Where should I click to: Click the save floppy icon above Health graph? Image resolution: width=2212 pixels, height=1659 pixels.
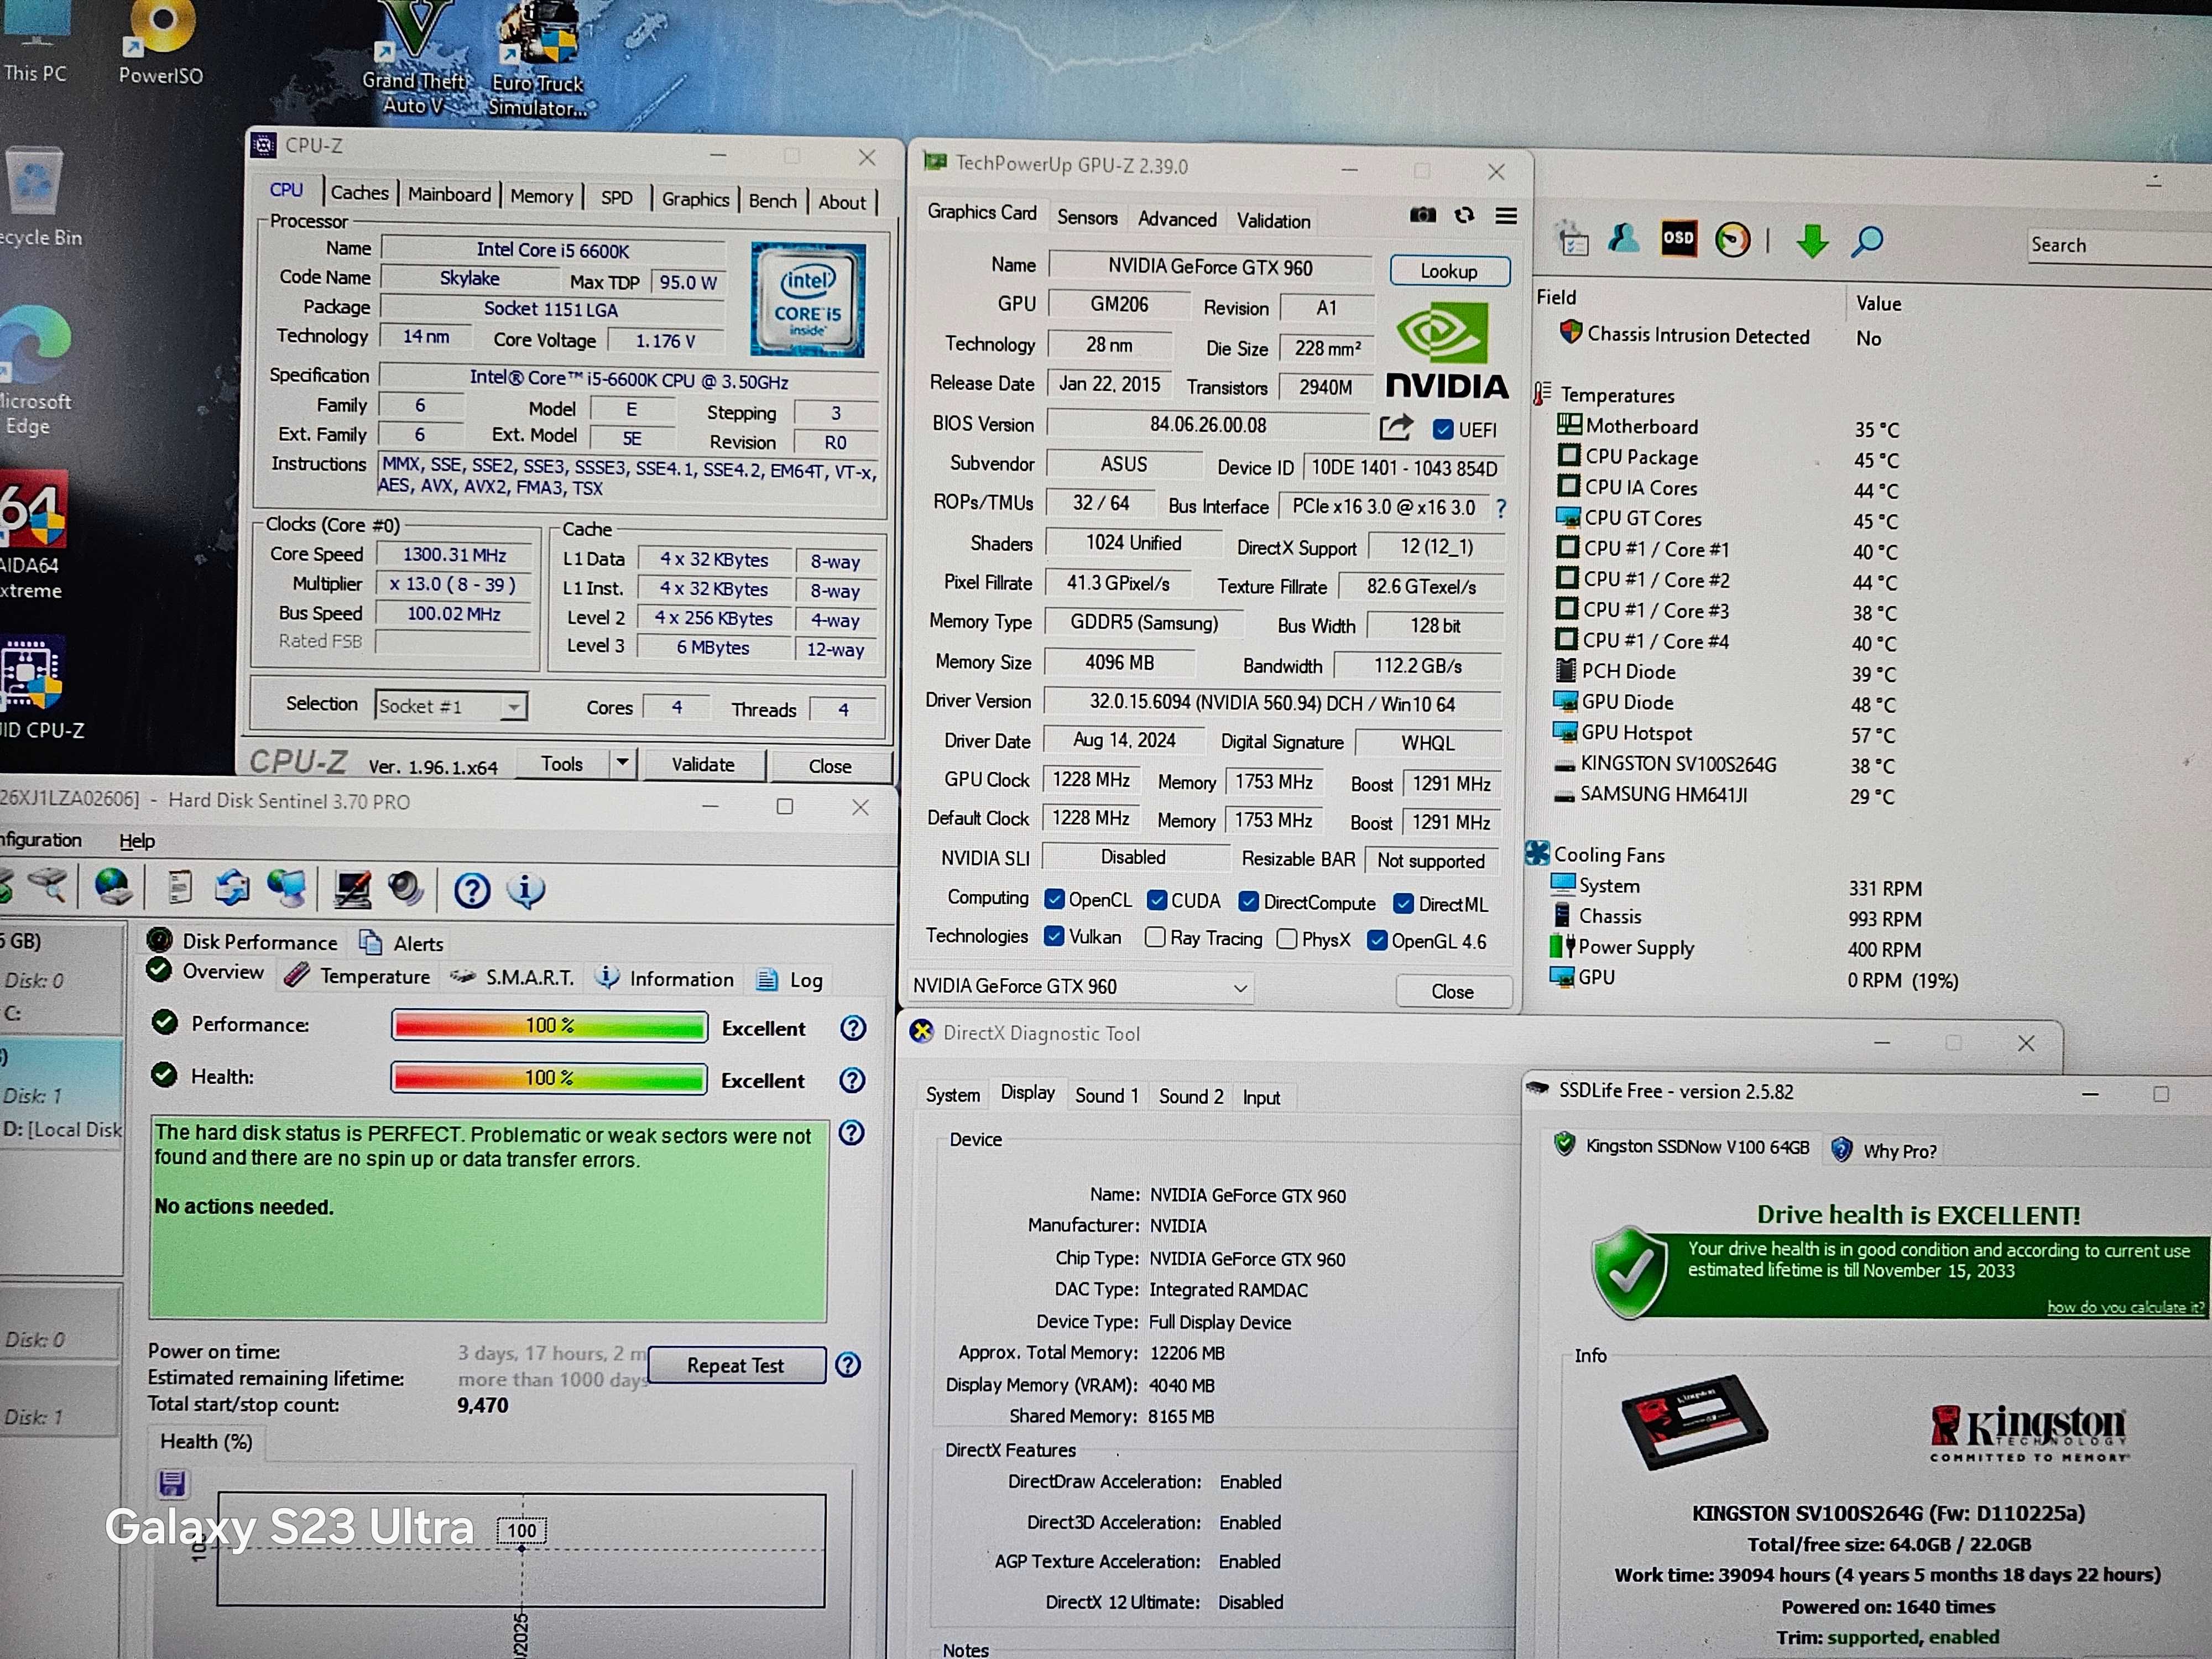pos(173,1483)
